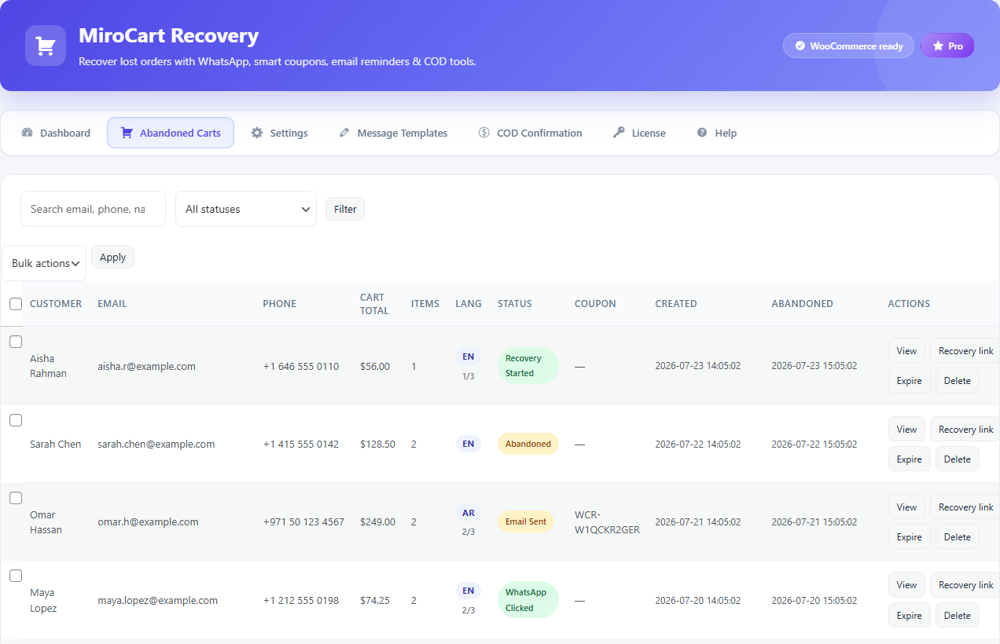
Task: Focus the search email, phone, name field
Action: (x=93, y=209)
